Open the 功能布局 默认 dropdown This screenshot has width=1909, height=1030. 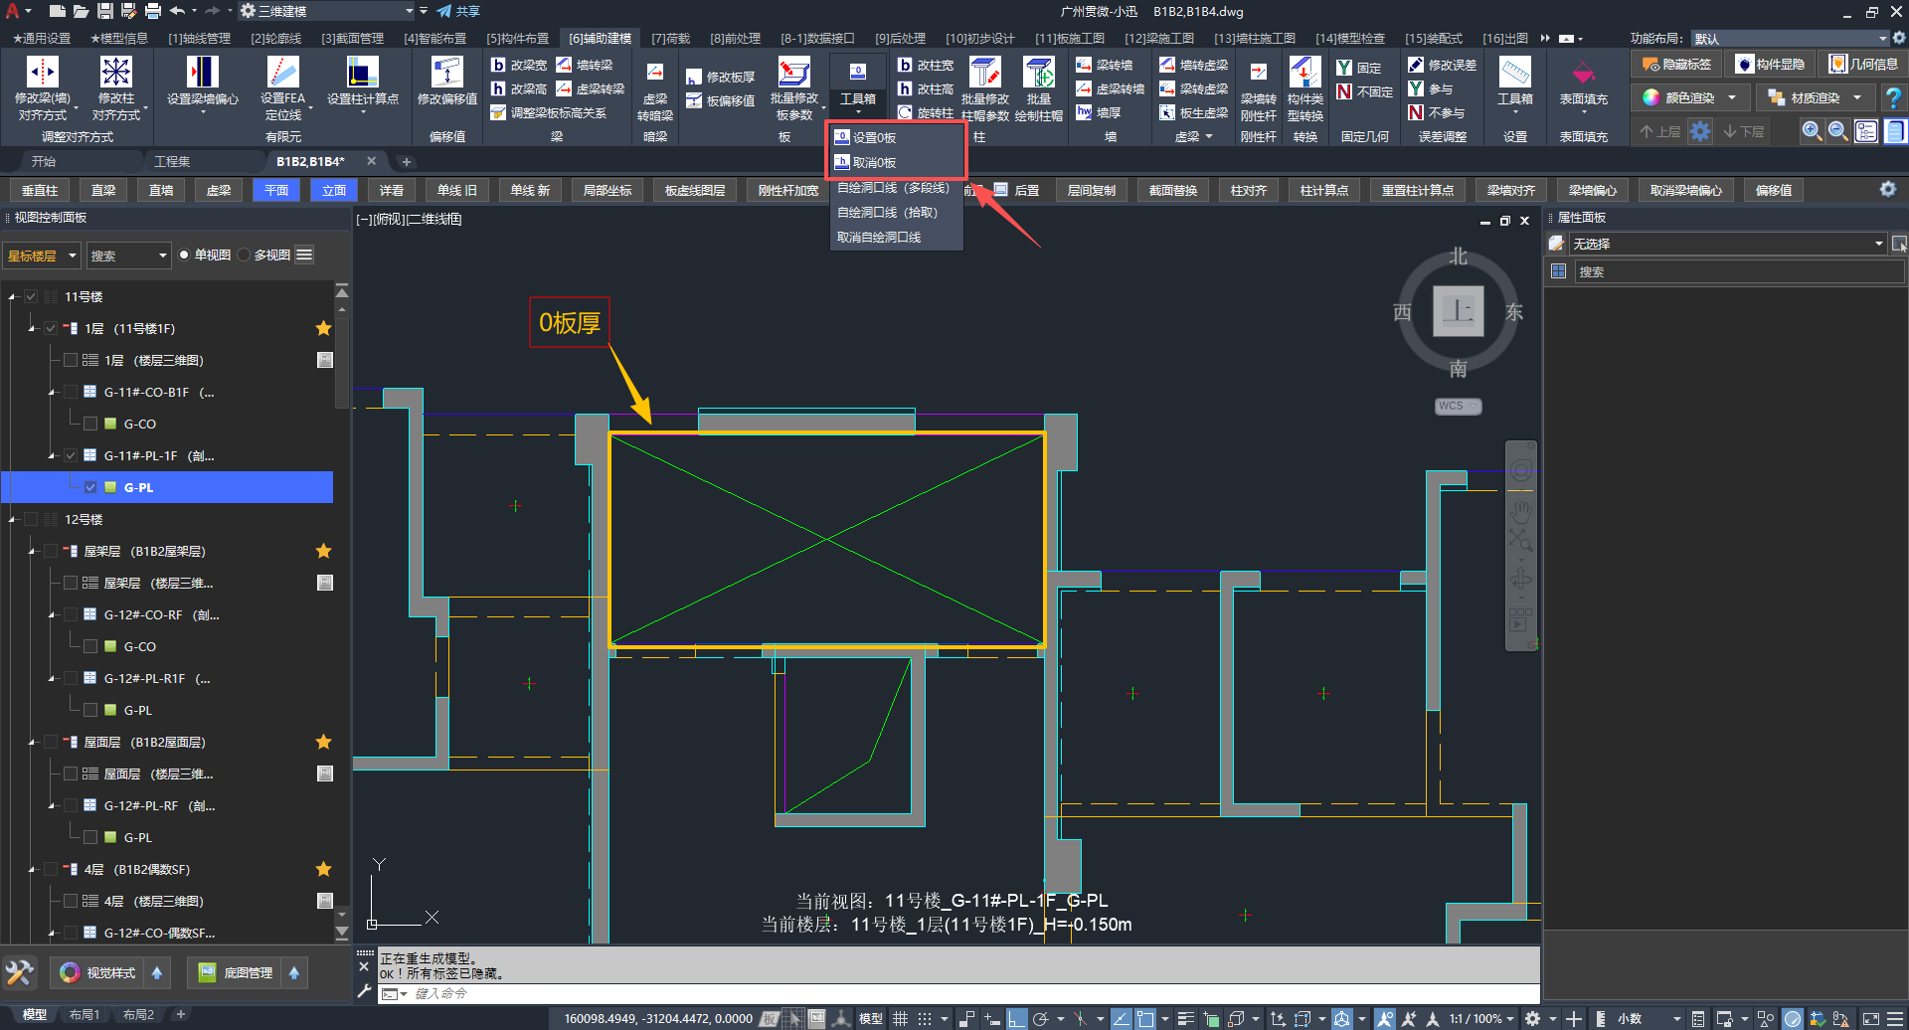1790,38
